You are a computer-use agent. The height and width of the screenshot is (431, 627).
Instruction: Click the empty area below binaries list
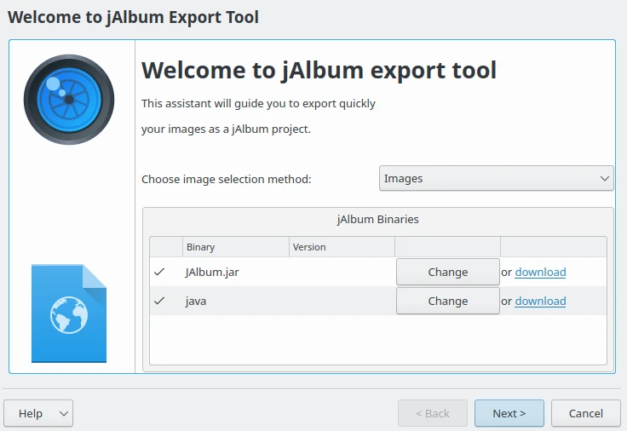click(x=377, y=341)
